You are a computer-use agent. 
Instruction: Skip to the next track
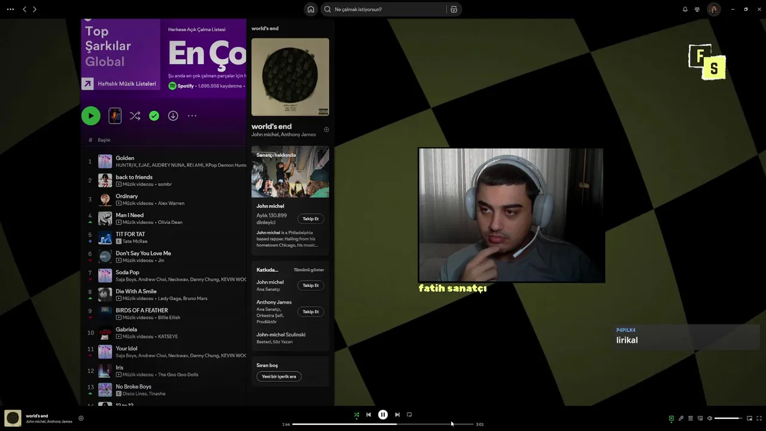(397, 414)
